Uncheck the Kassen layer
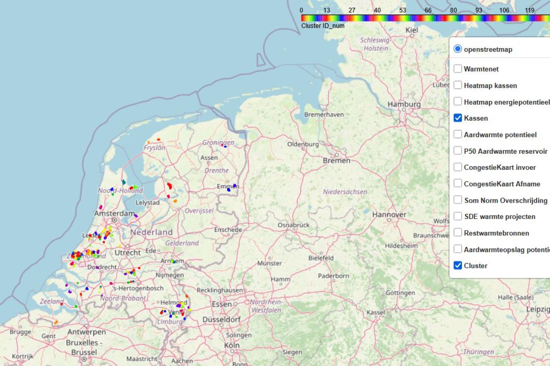This screenshot has height=366, width=550. [457, 118]
